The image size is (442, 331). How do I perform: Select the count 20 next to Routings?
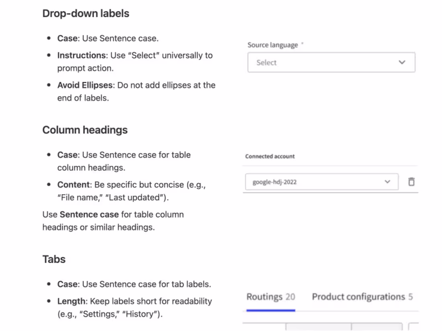coord(291,297)
